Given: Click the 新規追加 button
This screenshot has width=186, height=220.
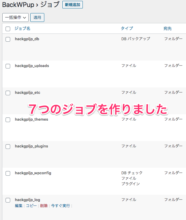Looking at the screenshot, I should pyautogui.click(x=72, y=5).
